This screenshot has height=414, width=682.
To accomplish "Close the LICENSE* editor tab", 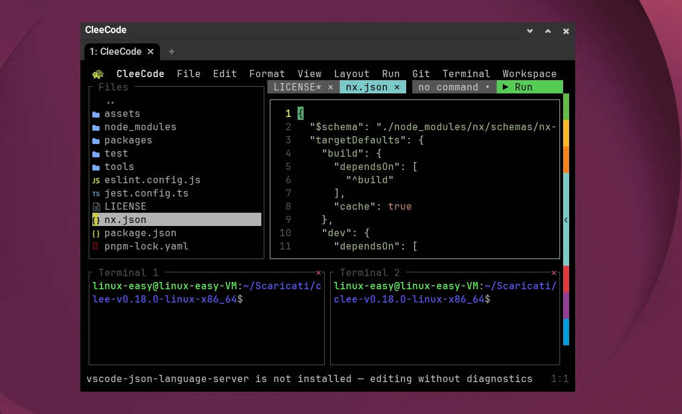I will [331, 87].
